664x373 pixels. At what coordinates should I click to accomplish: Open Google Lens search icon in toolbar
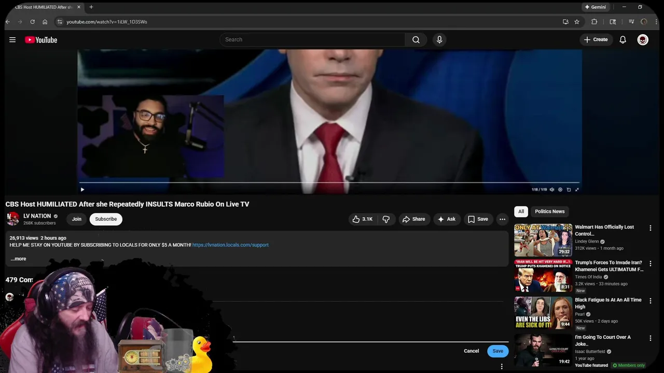click(613, 22)
